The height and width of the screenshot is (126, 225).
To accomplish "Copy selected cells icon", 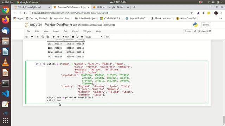I will pyautogui.click(x=43, y=37).
